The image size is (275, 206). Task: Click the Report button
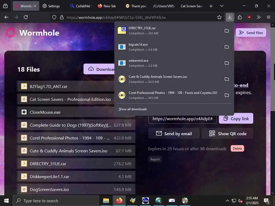[155, 159]
